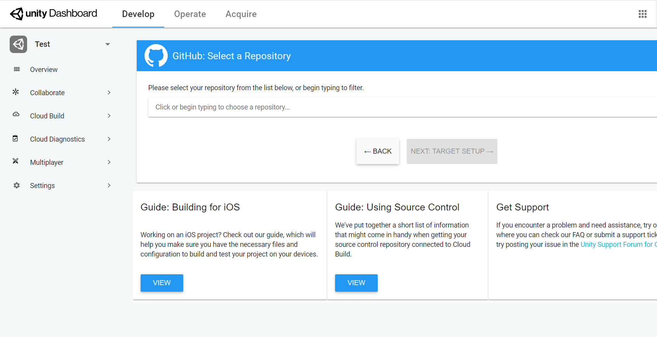657x337 pixels.
Task: Click 'GitHub: Select a Repository' title
Action: pyautogui.click(x=232, y=56)
